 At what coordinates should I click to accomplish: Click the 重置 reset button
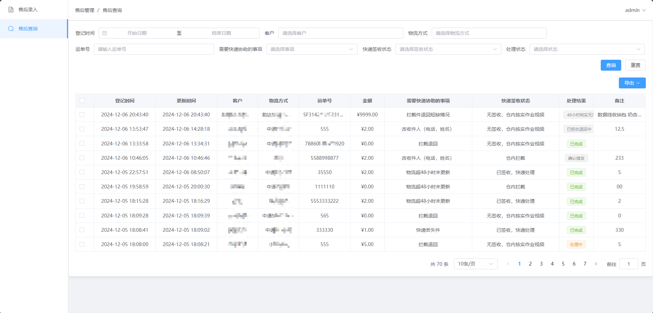coord(635,65)
